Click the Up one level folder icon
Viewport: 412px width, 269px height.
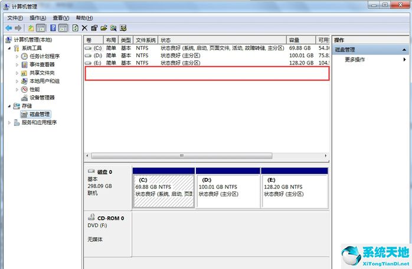click(x=31, y=28)
